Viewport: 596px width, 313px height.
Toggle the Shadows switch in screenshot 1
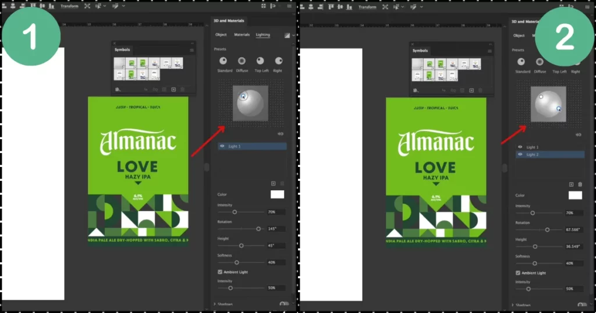(x=283, y=304)
